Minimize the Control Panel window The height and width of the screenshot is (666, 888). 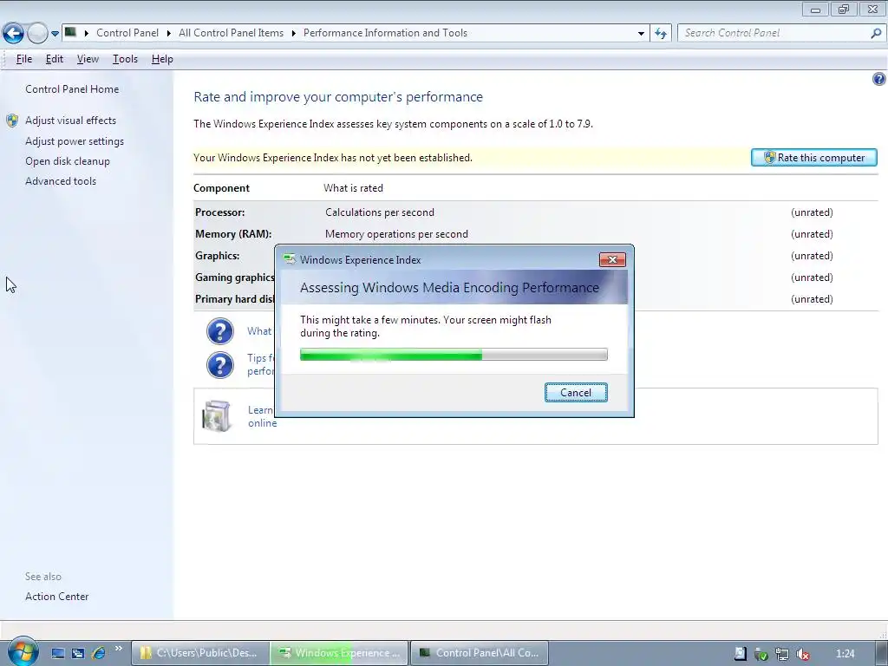tap(815, 9)
